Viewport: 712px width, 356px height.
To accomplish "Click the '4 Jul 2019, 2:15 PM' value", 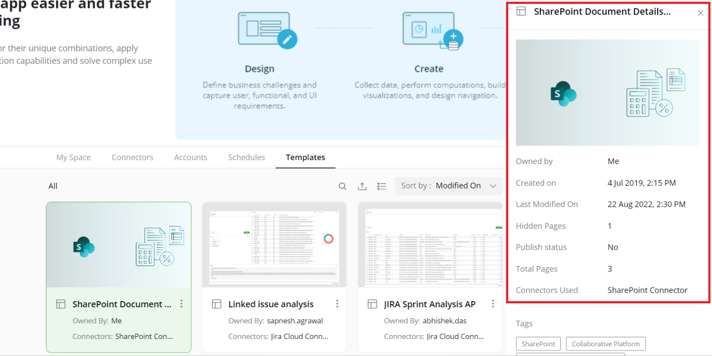I will [x=642, y=183].
